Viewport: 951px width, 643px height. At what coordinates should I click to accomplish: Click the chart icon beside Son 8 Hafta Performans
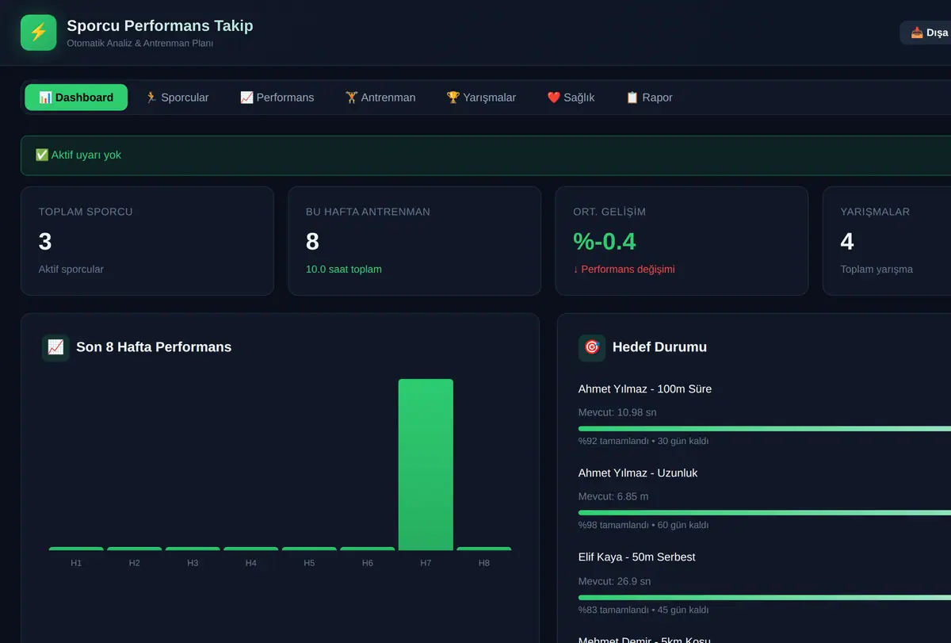55,347
